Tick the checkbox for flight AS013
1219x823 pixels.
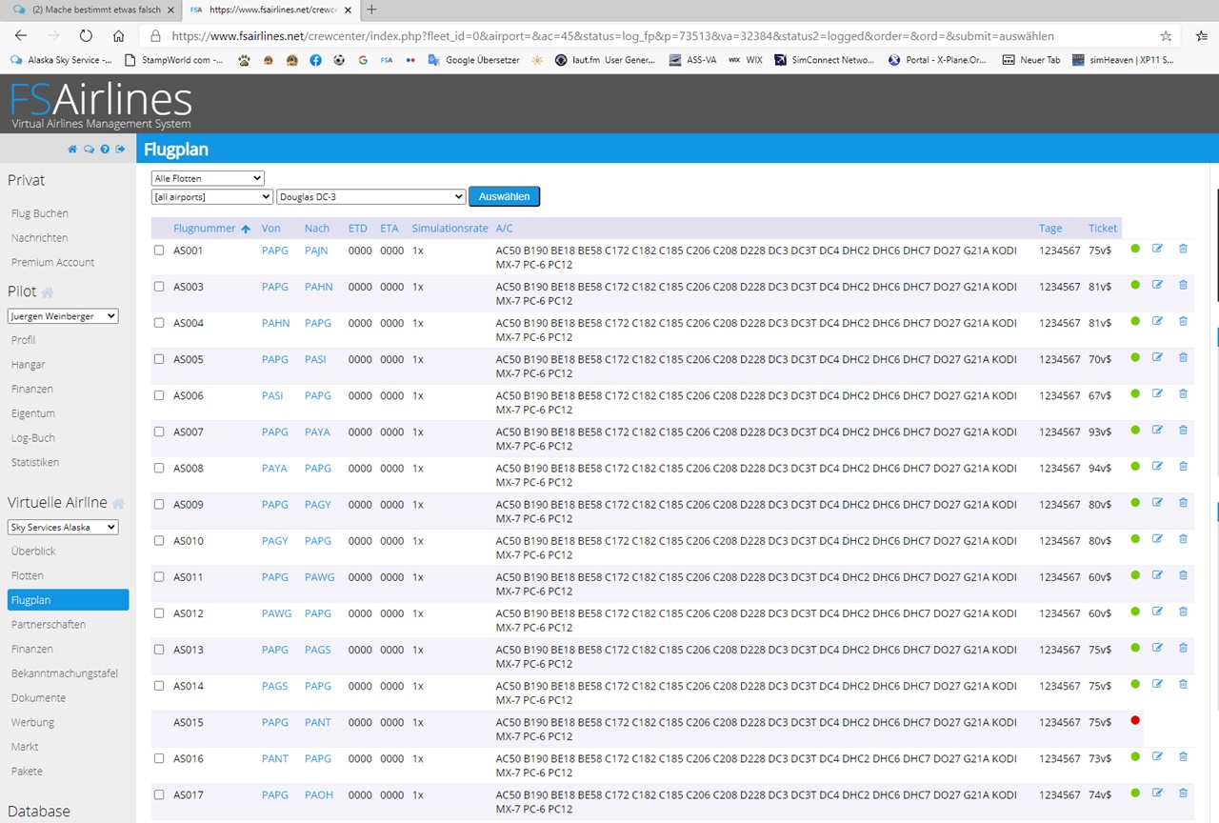159,650
